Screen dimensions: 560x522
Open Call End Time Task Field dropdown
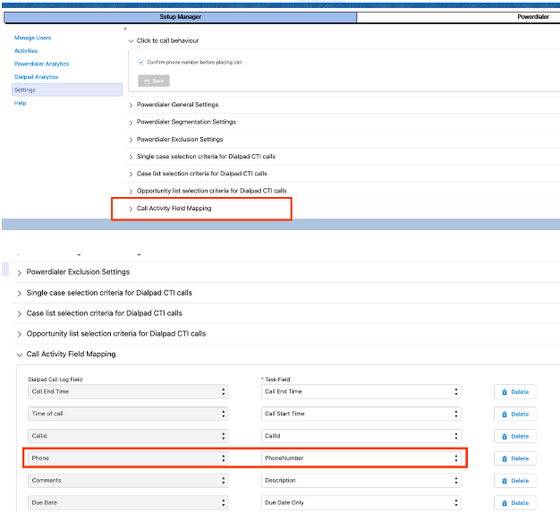pyautogui.click(x=361, y=392)
